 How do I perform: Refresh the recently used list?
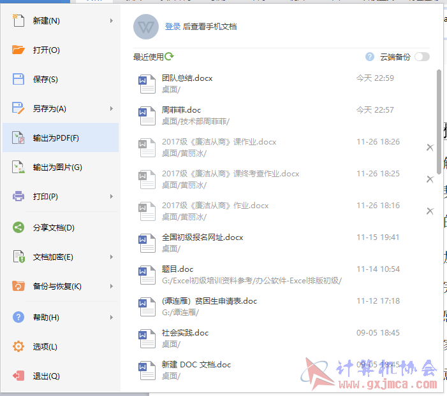pos(169,57)
